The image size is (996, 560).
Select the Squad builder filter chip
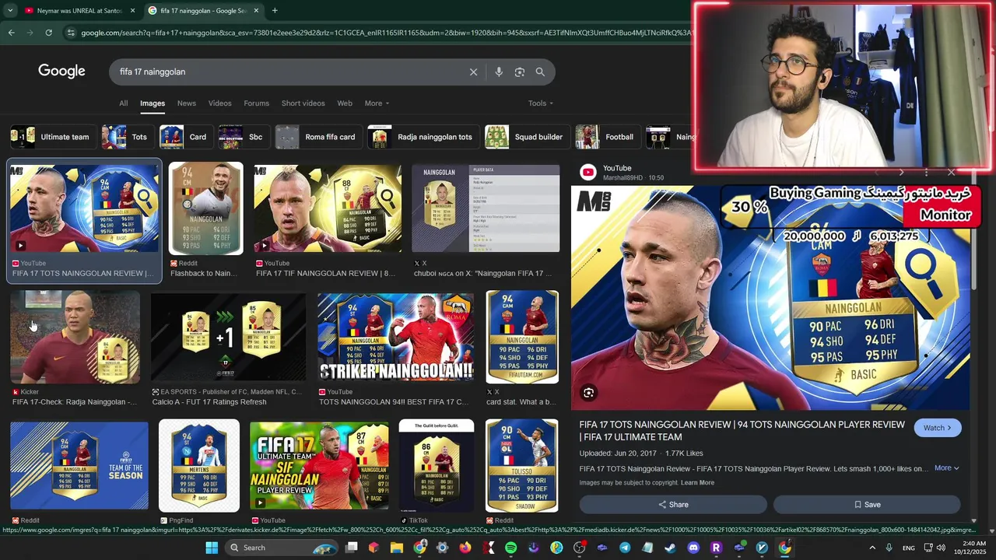pos(527,137)
